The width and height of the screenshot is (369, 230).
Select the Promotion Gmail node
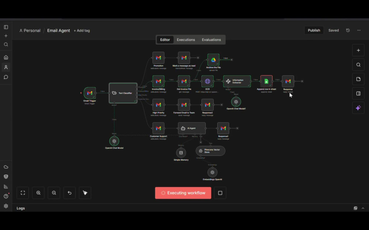point(158,58)
